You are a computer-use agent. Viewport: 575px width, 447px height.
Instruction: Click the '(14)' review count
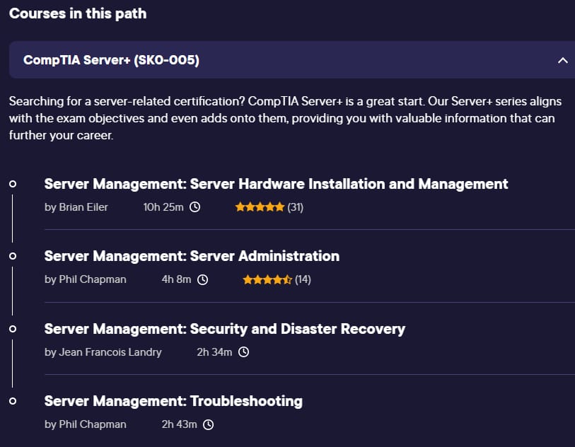pyautogui.click(x=303, y=279)
